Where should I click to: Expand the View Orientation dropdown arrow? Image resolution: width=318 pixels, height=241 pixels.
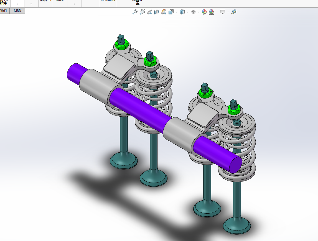point(176,12)
